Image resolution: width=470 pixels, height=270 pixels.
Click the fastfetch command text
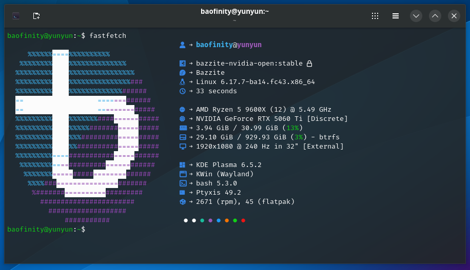[108, 36]
